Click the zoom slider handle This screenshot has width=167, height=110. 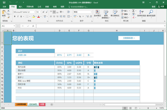click(148, 108)
